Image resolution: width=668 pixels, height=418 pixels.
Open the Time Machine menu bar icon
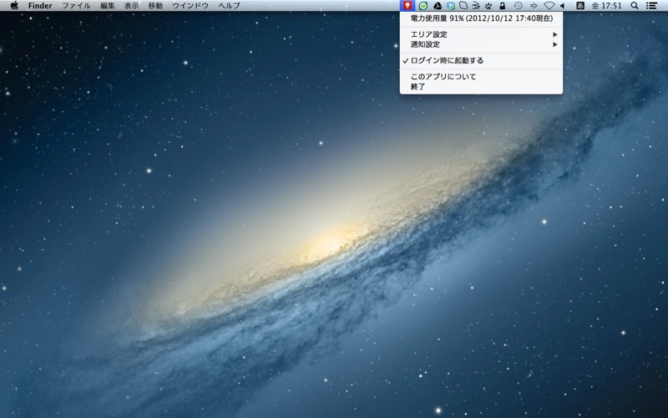pos(518,6)
